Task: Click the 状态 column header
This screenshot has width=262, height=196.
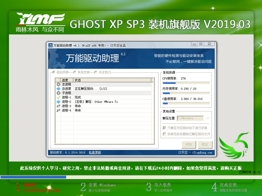Action: (78, 80)
